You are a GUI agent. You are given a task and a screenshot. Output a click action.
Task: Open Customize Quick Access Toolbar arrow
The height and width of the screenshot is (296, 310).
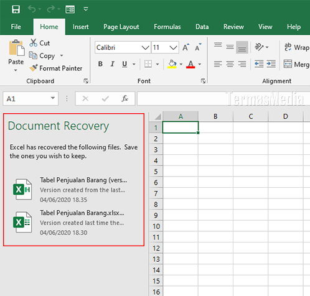point(86,9)
